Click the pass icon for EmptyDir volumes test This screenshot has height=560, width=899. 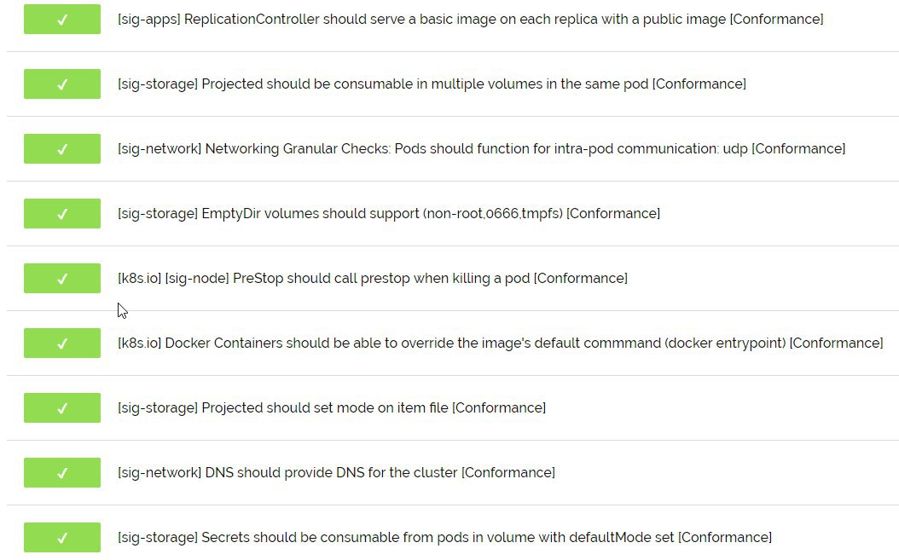(x=62, y=214)
